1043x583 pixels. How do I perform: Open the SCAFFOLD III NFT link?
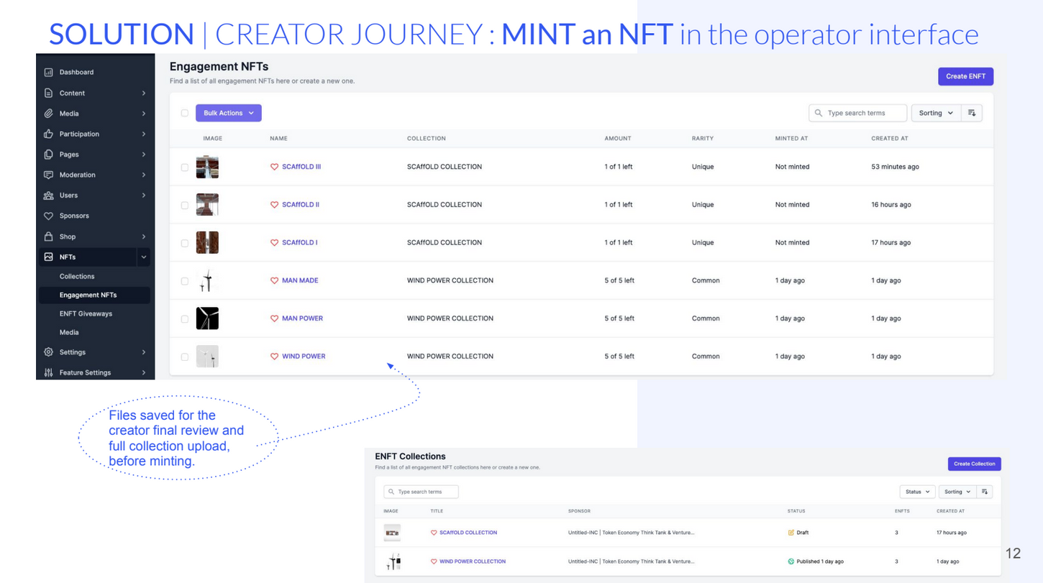click(x=301, y=167)
